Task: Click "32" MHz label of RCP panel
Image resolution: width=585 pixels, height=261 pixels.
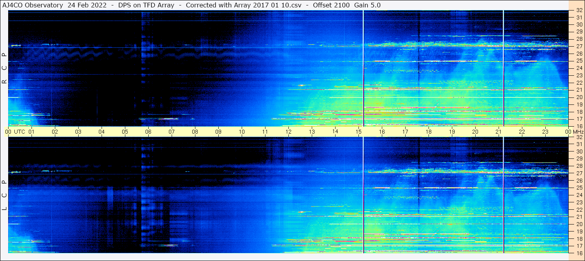Action: coord(579,10)
